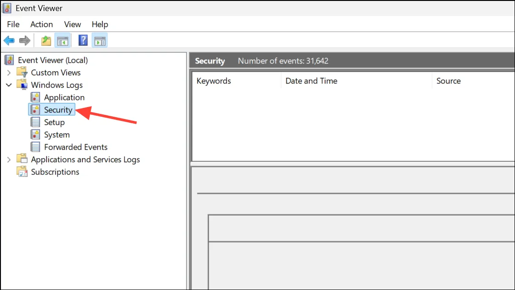Select Custom Views in the tree
The height and width of the screenshot is (290, 515).
coord(56,73)
